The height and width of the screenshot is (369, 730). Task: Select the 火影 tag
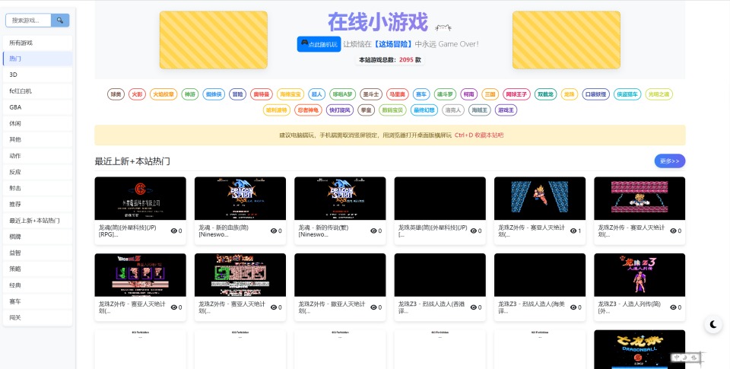tap(138, 94)
